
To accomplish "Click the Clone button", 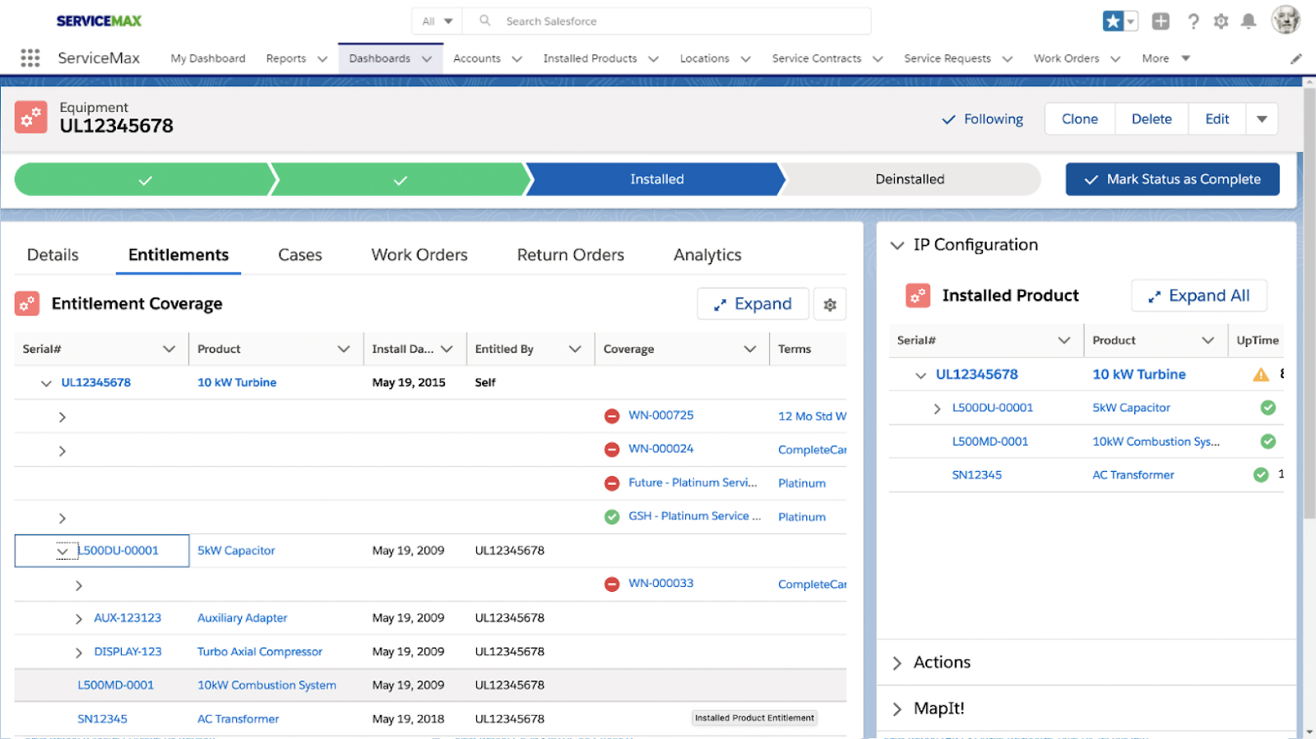I will [1080, 119].
